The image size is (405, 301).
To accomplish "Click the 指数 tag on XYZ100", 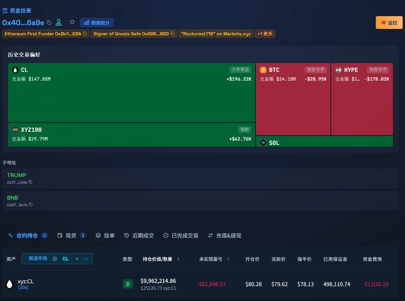I will click(x=245, y=130).
